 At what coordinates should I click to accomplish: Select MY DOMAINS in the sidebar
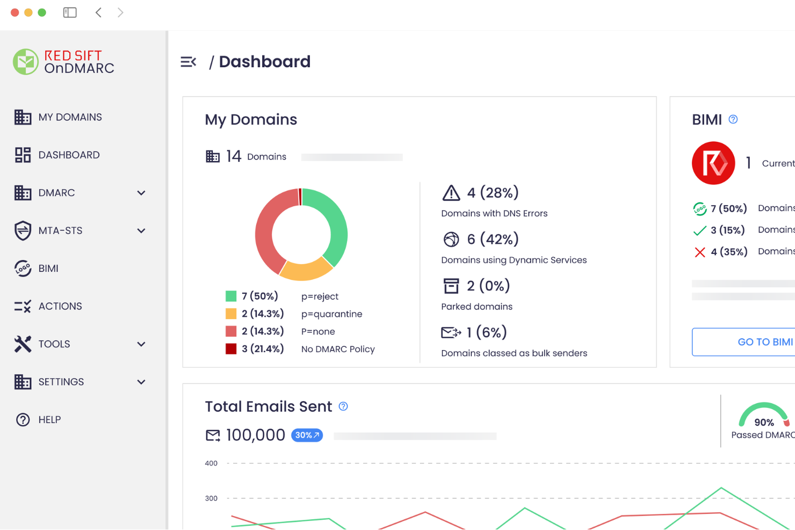70,117
